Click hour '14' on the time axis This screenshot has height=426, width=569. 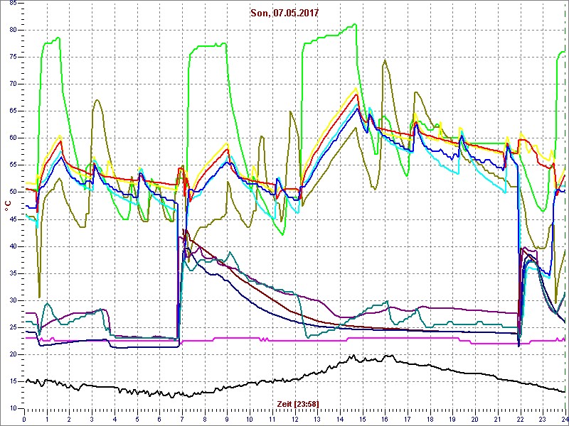click(x=340, y=420)
